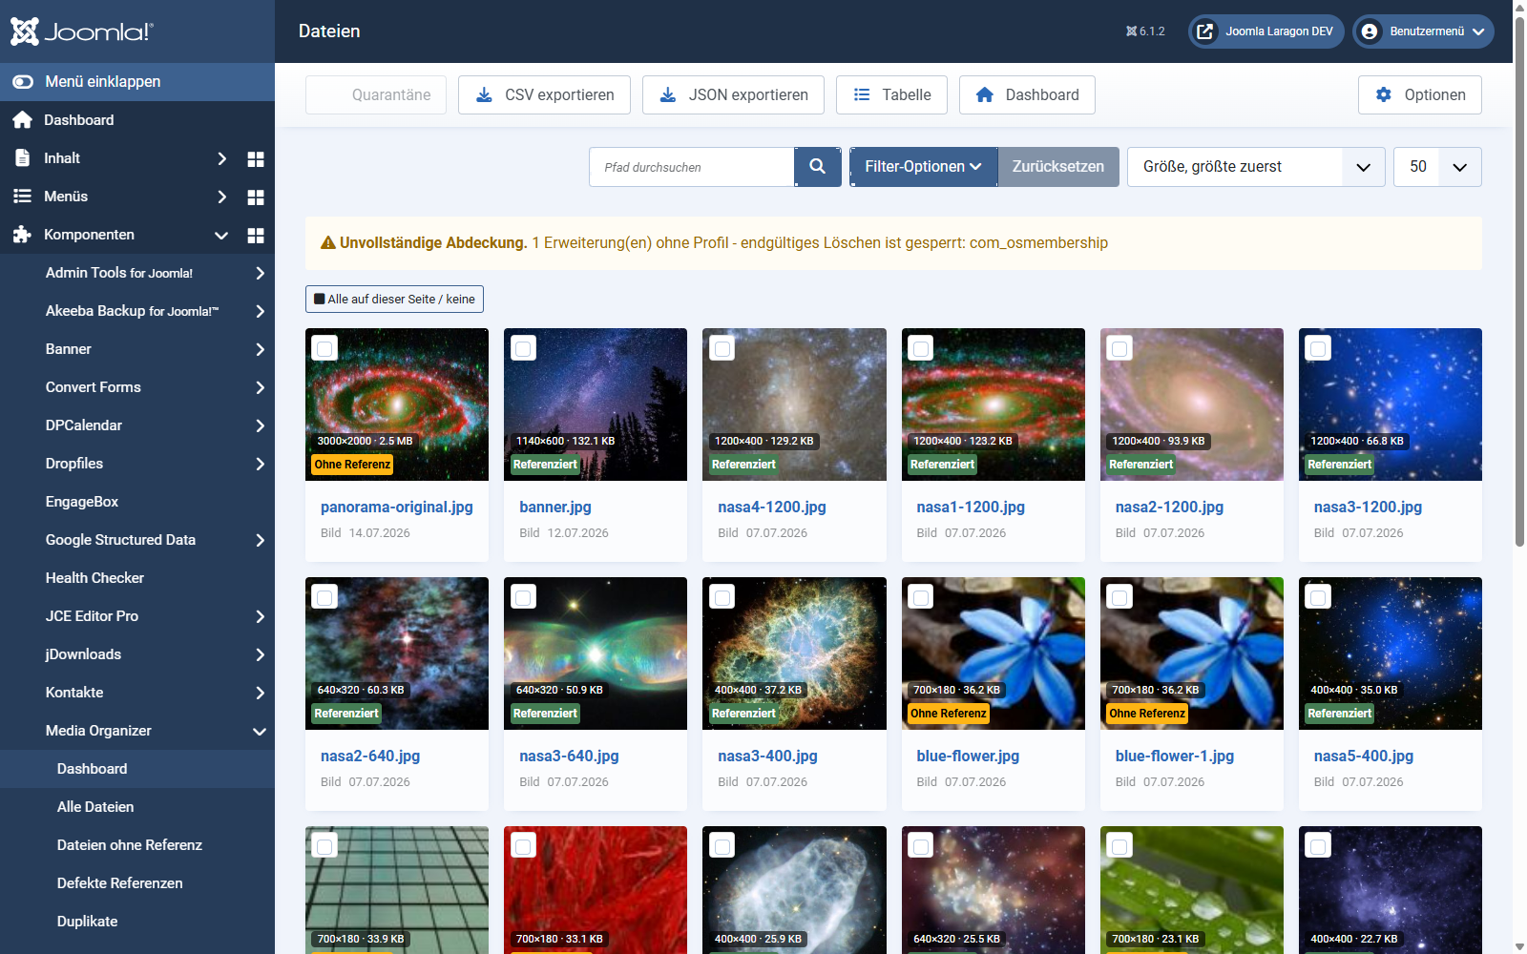Open the Optionen settings button
The image size is (1527, 954).
pos(1420,95)
